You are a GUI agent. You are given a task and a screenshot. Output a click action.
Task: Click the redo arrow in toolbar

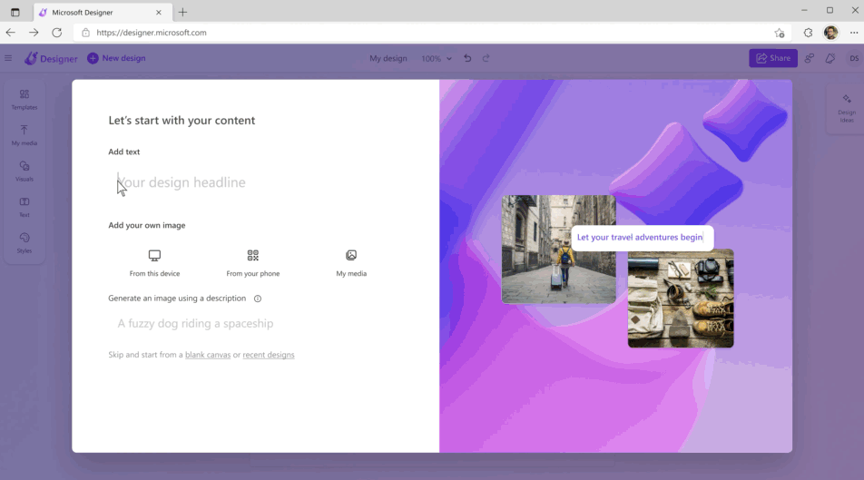(486, 58)
